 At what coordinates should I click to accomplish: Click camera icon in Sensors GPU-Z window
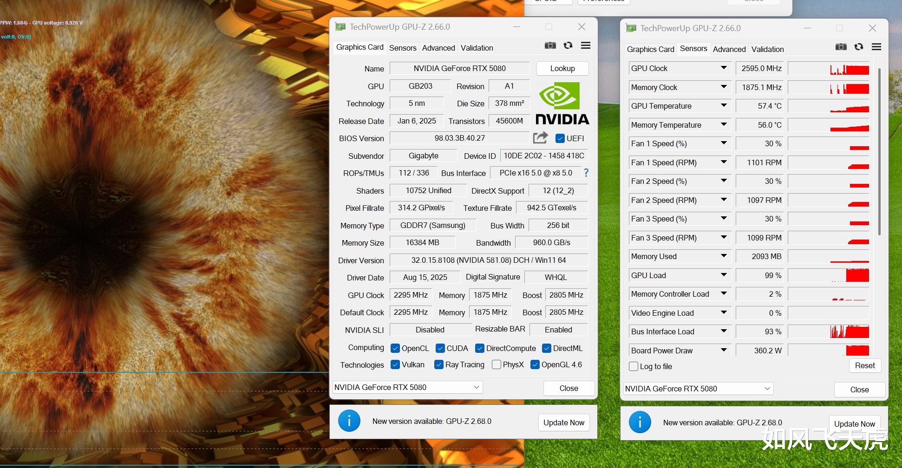click(841, 47)
